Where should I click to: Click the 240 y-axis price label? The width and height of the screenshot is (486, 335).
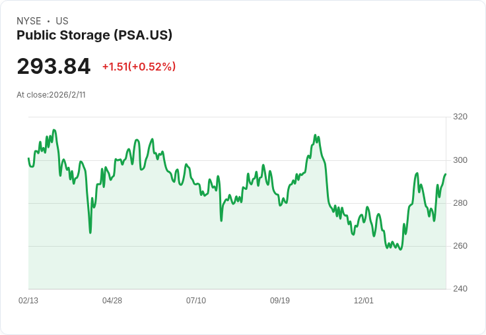pos(460,289)
